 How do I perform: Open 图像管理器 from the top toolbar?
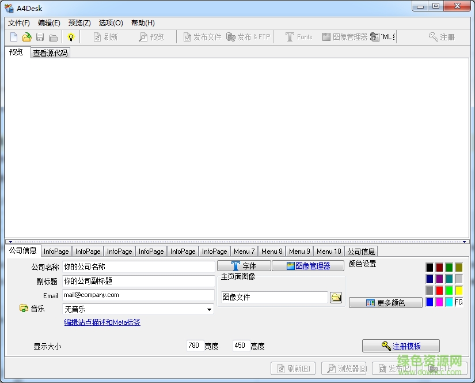(x=344, y=37)
